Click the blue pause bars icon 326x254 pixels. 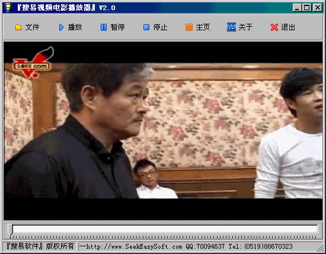(104, 27)
